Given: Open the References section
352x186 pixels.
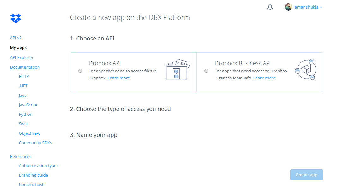Looking at the screenshot, I should (x=21, y=156).
